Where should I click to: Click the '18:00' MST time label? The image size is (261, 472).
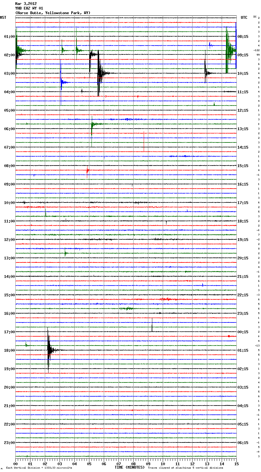(10, 350)
